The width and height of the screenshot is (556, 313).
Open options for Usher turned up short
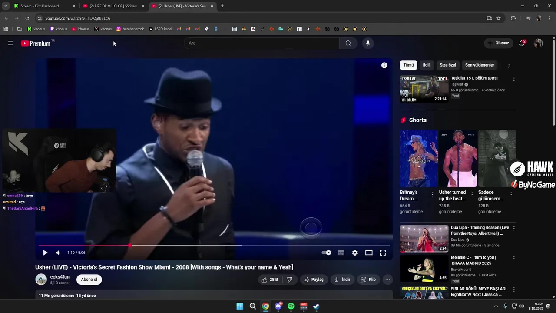472,195
